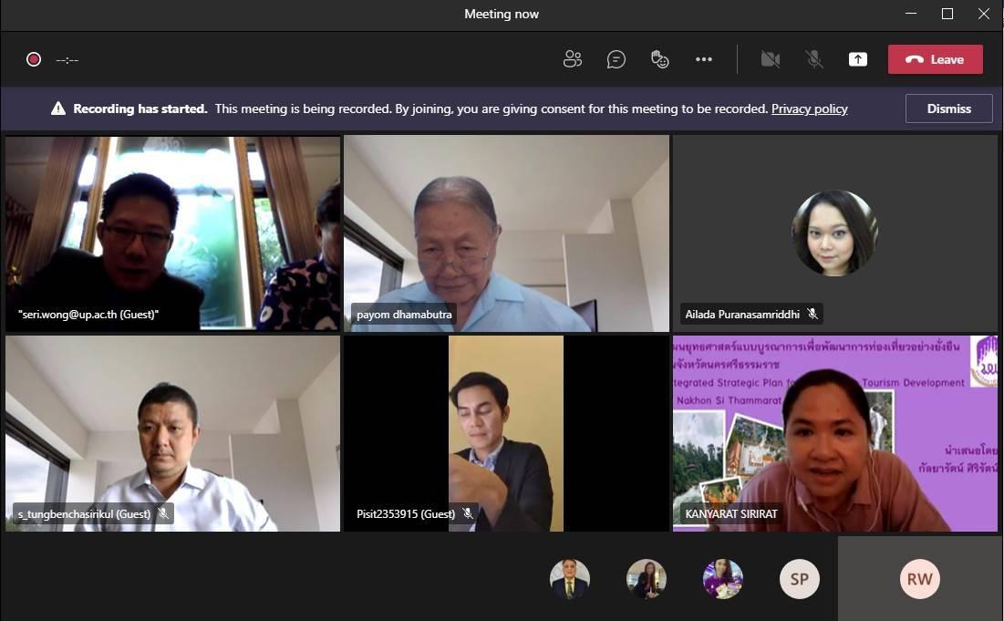The height and width of the screenshot is (621, 1004).
Task: Click the Pisit2353915 guest video tile
Action: point(506,433)
